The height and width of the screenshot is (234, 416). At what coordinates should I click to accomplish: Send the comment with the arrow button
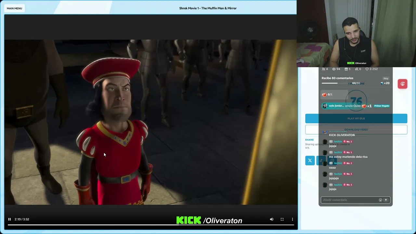click(386, 200)
